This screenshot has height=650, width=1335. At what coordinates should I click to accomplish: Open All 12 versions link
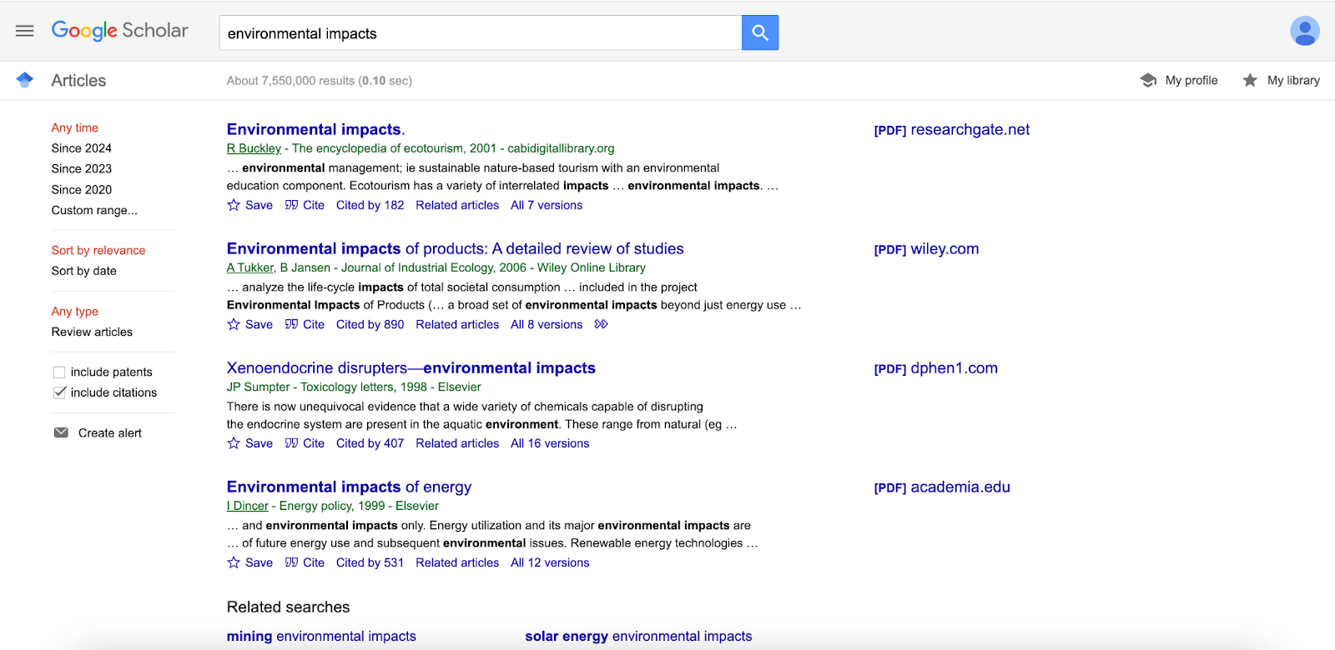[550, 562]
